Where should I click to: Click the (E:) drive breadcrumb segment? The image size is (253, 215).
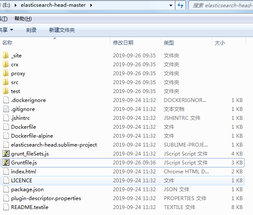coord(6,5)
